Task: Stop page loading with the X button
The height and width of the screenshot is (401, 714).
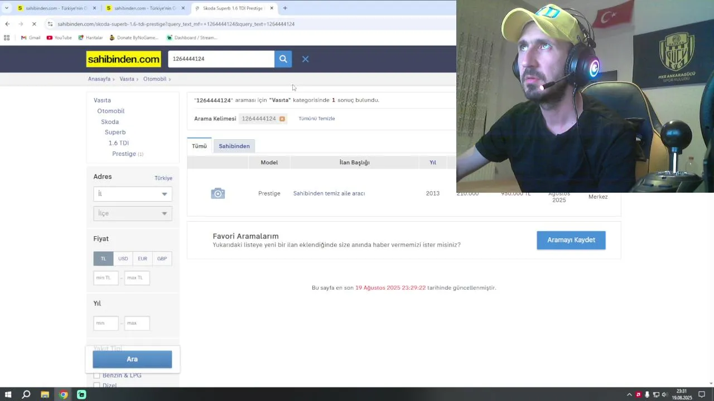Action: [x=33, y=24]
